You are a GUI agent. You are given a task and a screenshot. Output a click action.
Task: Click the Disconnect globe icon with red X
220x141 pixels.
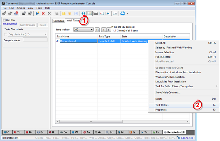[x=16, y=14]
